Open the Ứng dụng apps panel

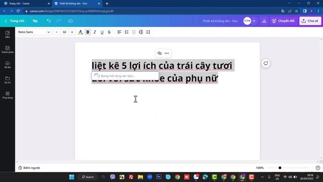click(x=8, y=95)
